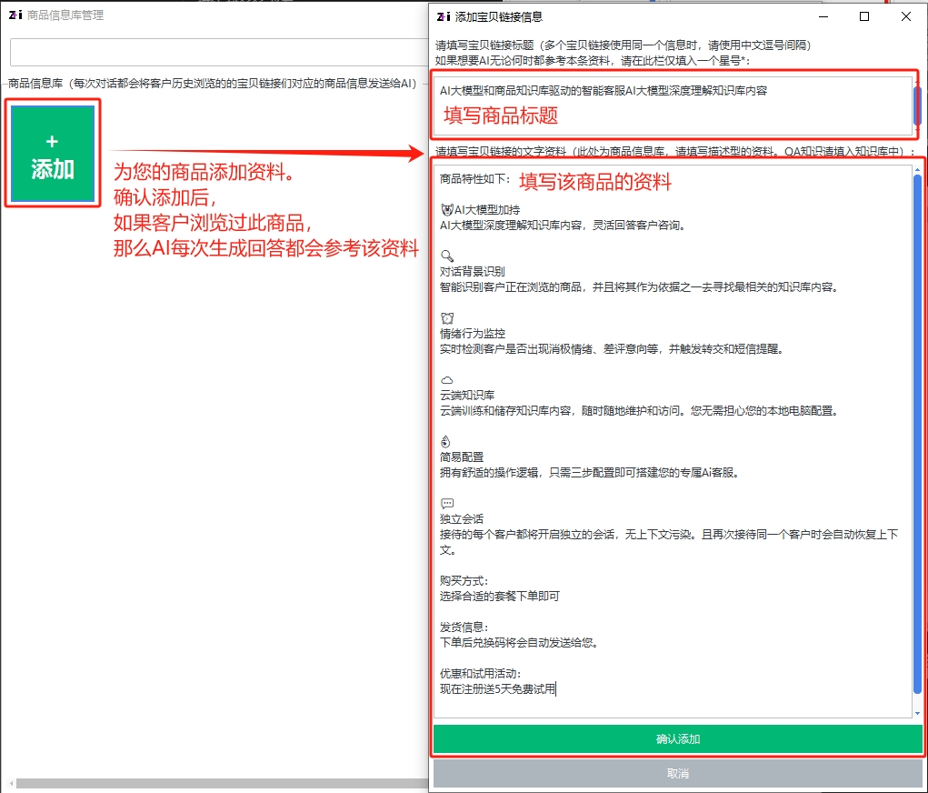
Task: Click the search box in 商品信息库管理 window
Action: click(218, 52)
